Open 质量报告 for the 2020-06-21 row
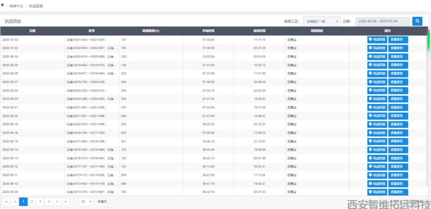The width and height of the screenshot is (431, 209). click(x=398, y=108)
